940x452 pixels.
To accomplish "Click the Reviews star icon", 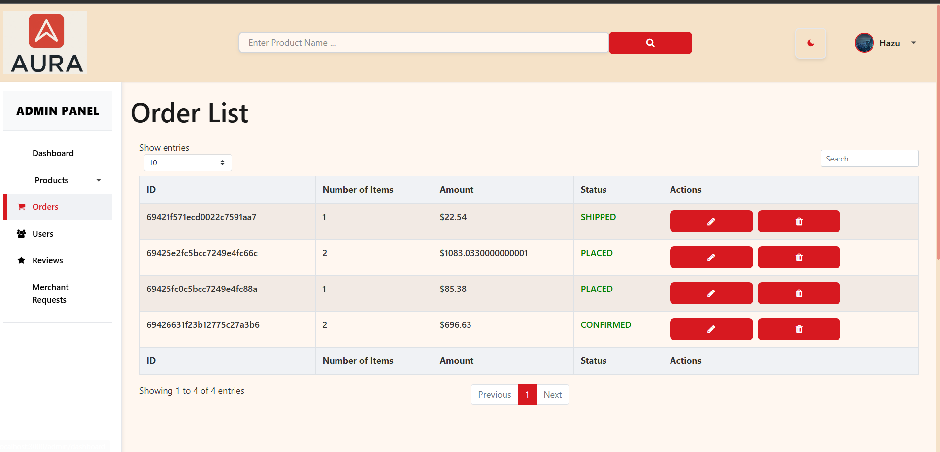I will coord(21,260).
